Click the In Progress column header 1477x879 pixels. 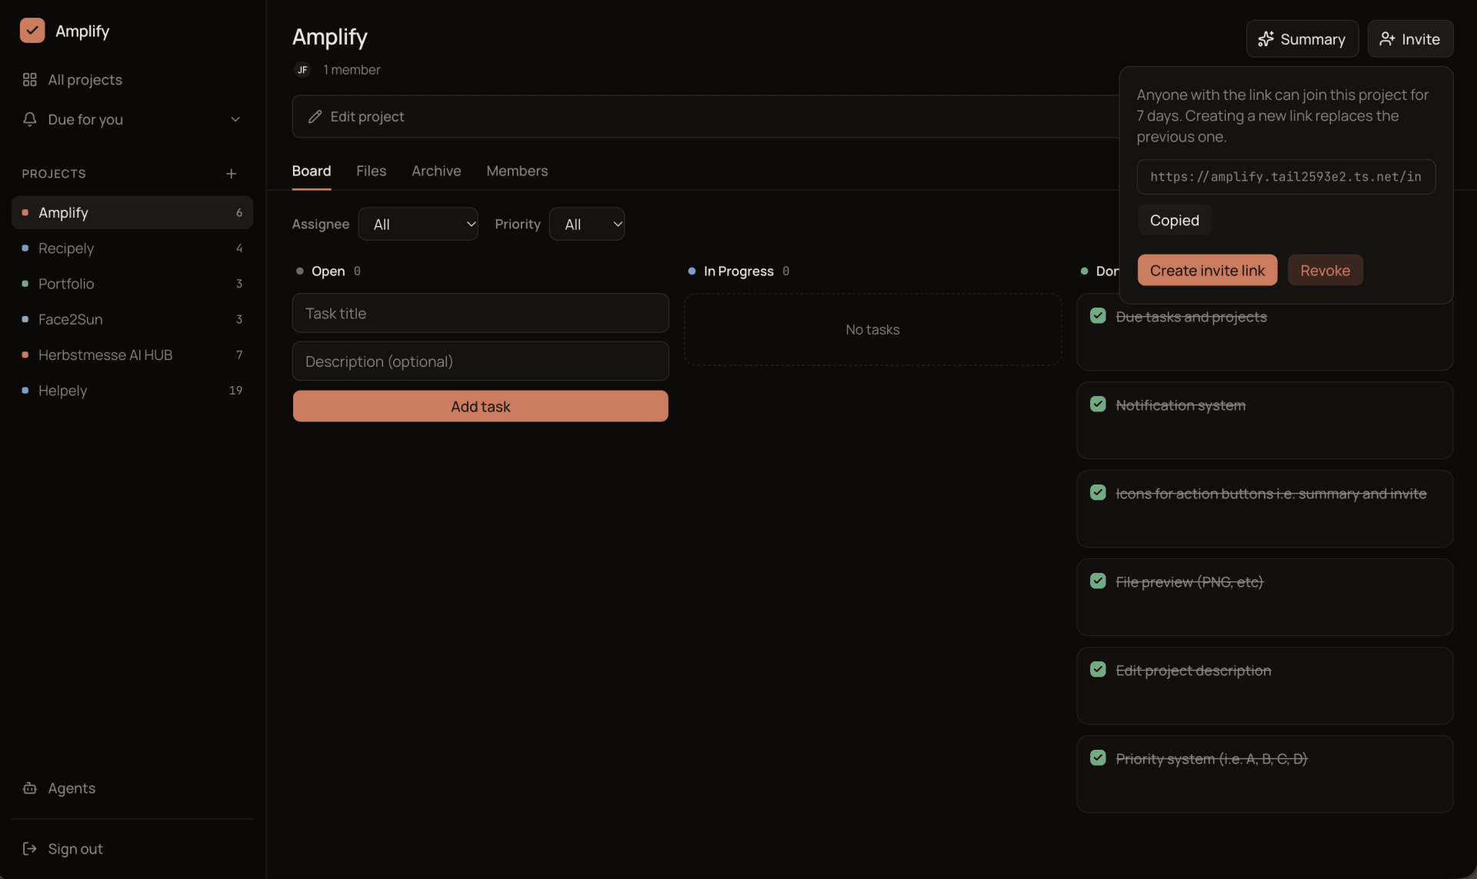[x=738, y=271]
